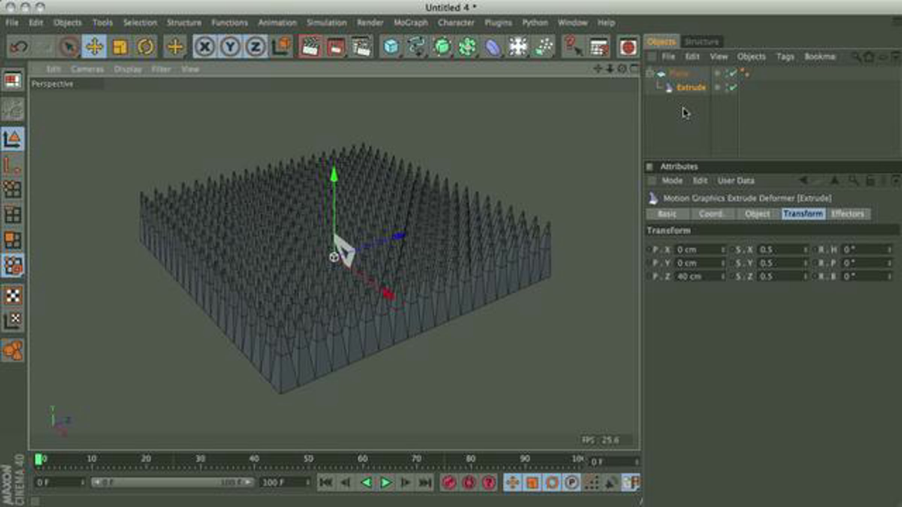Collapse the Plane object hierarchy
Screen dimensions: 902x507
(x=650, y=74)
